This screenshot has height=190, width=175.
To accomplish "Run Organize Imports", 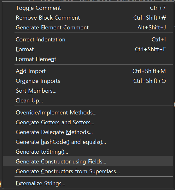I will (x=88, y=81).
